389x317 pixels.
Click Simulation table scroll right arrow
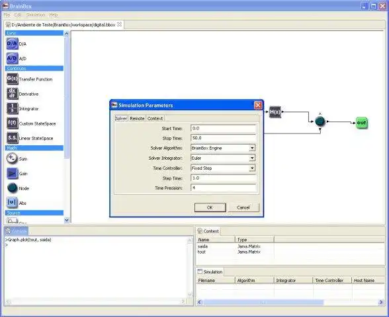(381, 302)
